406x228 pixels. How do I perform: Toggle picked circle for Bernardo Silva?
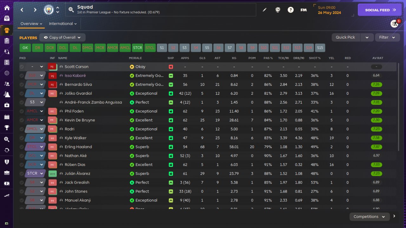pos(22,85)
